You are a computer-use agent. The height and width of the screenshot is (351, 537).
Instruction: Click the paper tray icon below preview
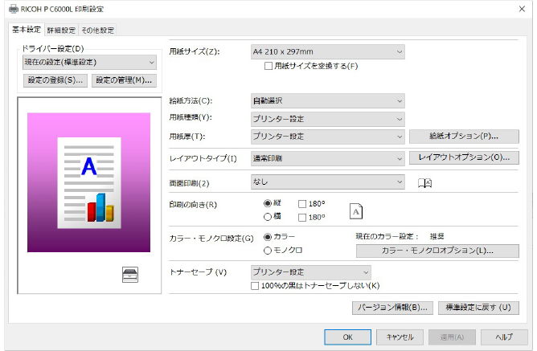point(129,275)
